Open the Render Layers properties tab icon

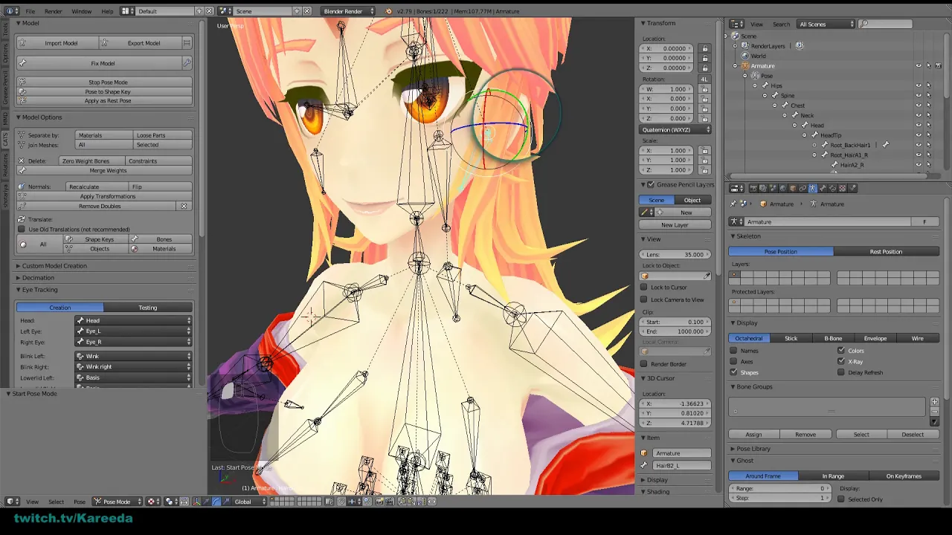pyautogui.click(x=763, y=189)
